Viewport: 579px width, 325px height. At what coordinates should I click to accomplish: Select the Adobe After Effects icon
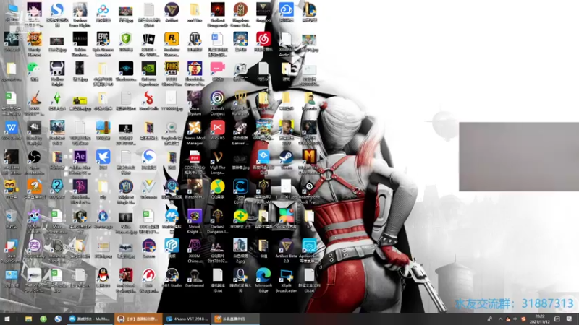coord(80,157)
